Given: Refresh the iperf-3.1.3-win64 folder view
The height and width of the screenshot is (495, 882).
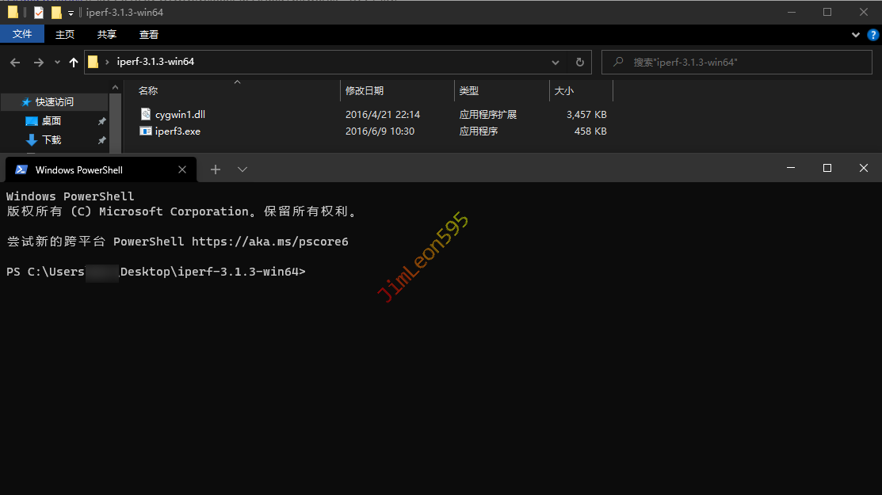Looking at the screenshot, I should (x=579, y=62).
